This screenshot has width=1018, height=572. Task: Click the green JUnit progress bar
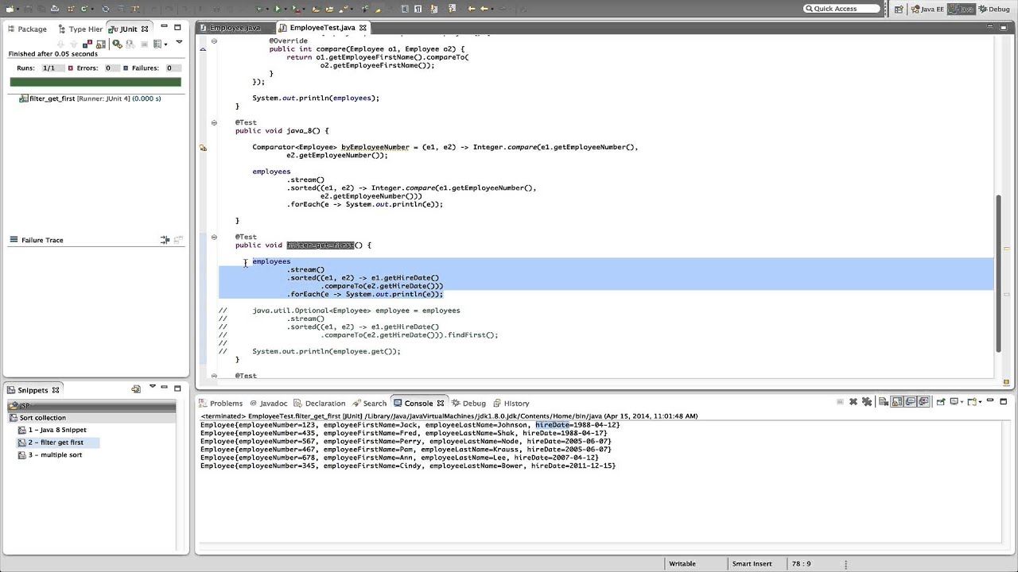(x=95, y=82)
